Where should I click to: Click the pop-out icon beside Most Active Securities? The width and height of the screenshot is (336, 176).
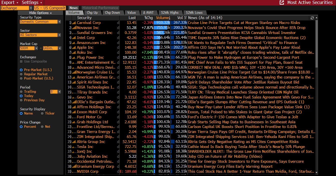pyautogui.click(x=282, y=2)
